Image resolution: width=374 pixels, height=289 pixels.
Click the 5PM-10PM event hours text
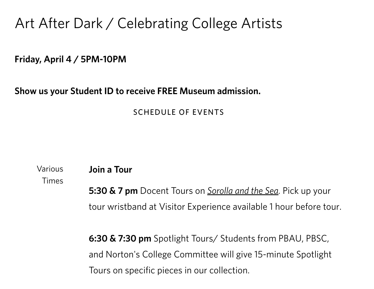103,59
